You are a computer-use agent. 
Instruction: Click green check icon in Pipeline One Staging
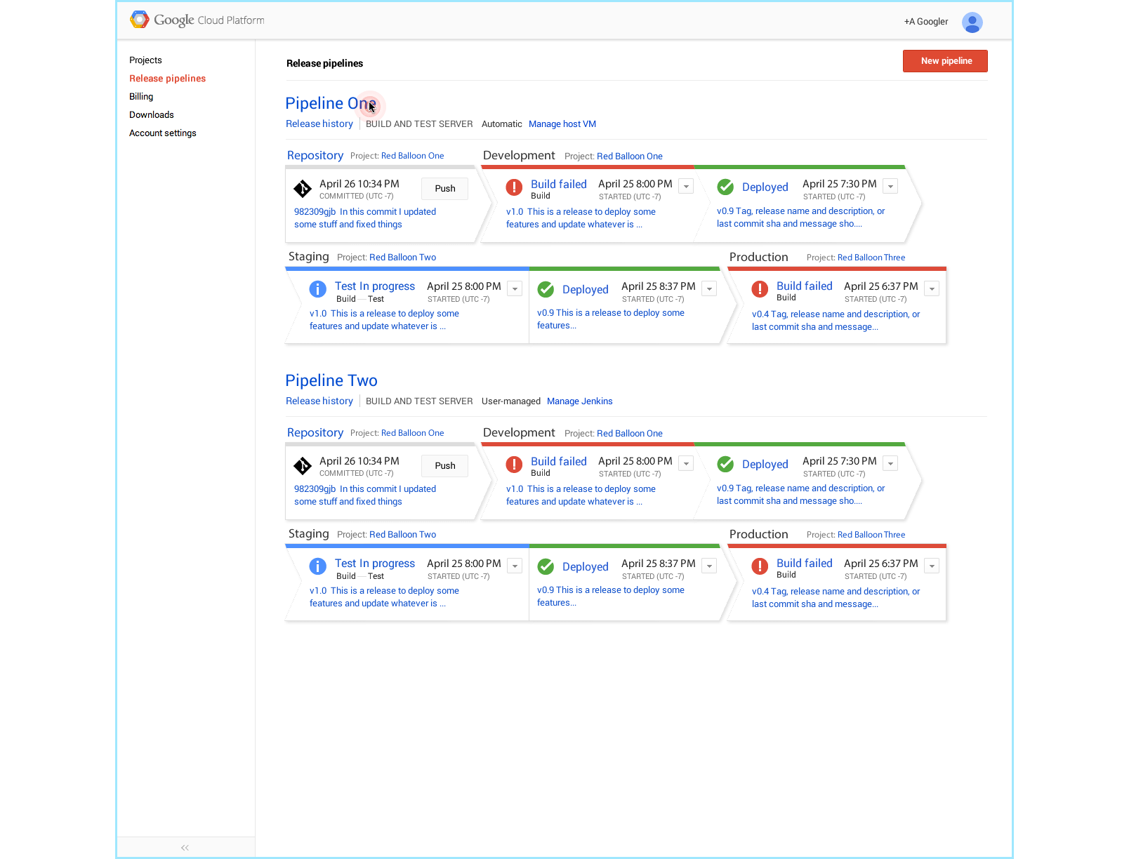coord(546,289)
